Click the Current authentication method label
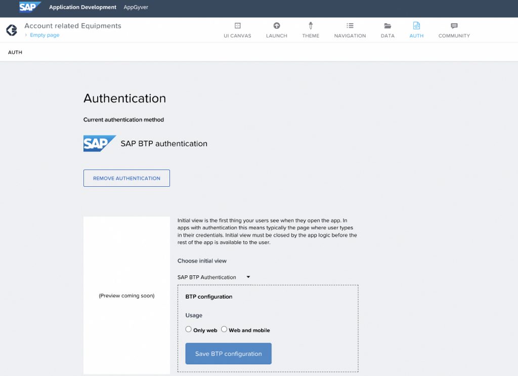Viewport: 518px width, 376px height. 123,119
